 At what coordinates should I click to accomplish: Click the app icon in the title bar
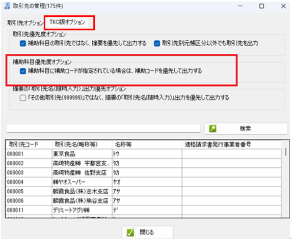coord(7,6)
